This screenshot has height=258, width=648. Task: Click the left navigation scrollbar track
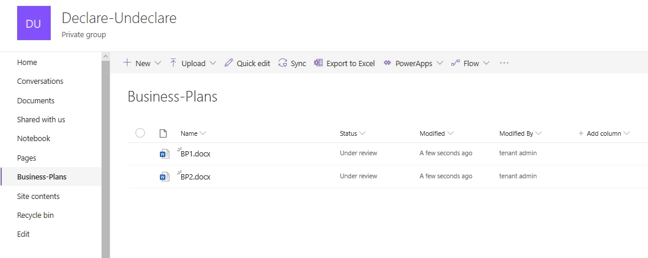click(106, 159)
